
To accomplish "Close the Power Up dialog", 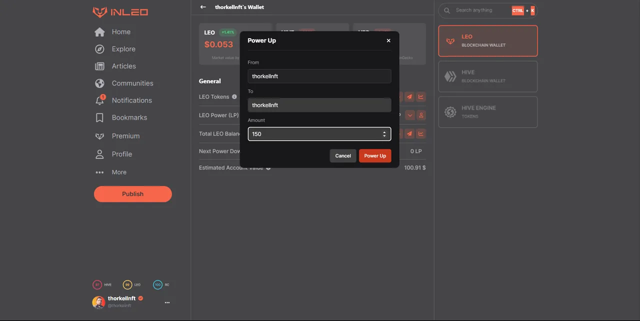I will tap(388, 40).
